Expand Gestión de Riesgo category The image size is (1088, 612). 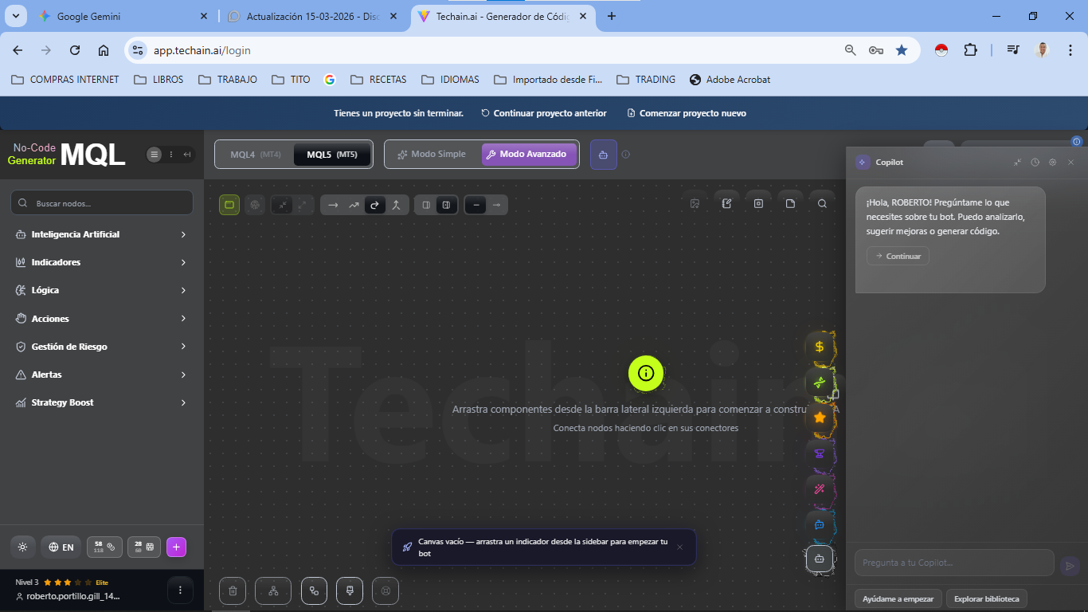101,347
